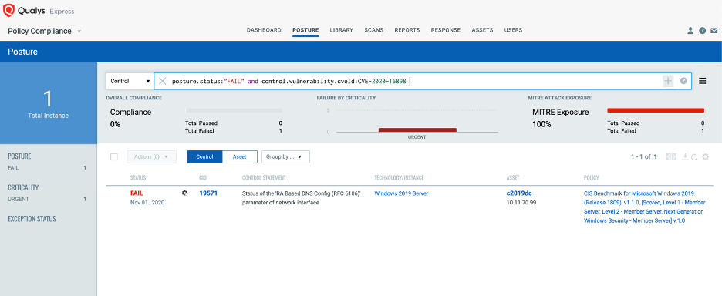722x296 pixels.
Task: Click the Compliance 0% value
Action: [x=115, y=124]
